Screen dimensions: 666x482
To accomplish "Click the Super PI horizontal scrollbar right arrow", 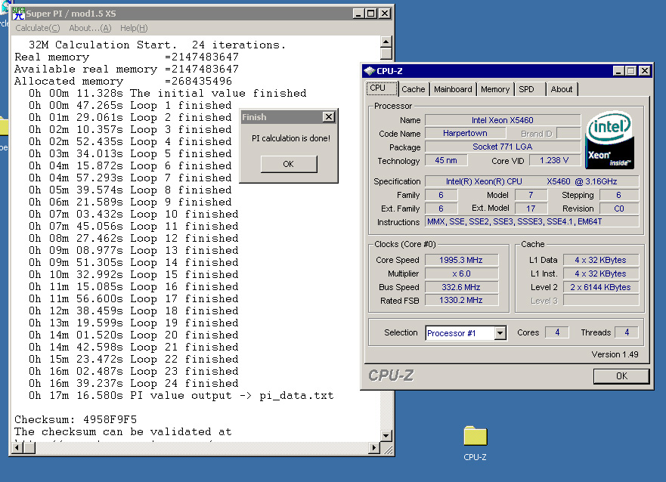I will (373, 447).
